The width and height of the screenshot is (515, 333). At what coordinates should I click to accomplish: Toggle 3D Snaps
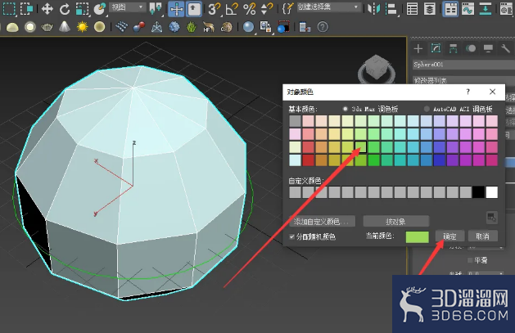215,9
